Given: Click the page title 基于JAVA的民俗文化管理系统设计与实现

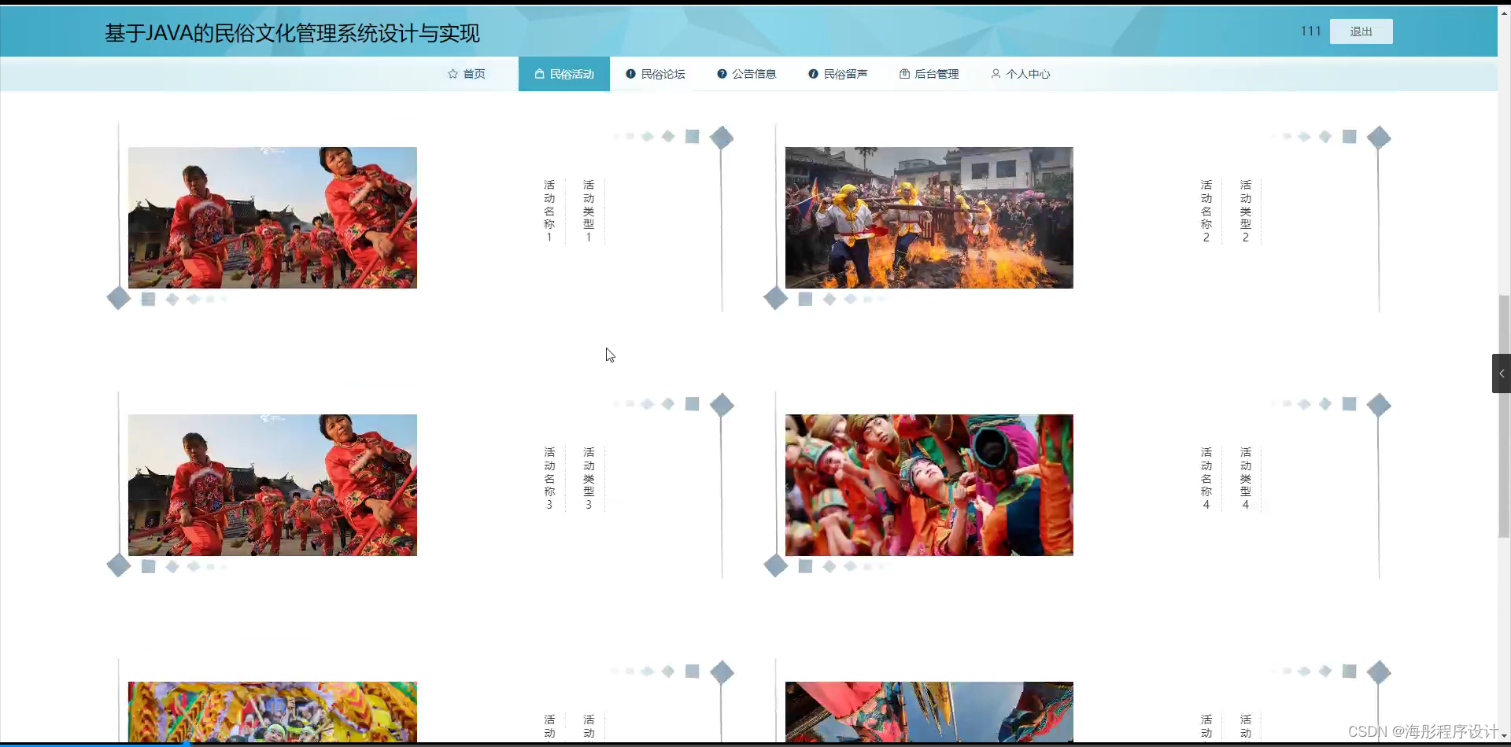Looking at the screenshot, I should [x=292, y=33].
